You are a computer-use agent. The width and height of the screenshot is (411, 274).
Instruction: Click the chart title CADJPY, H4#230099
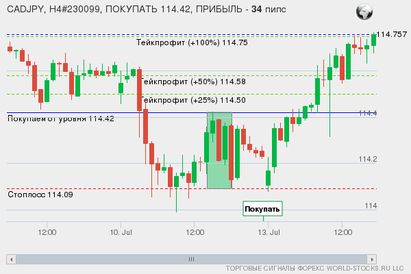[53, 10]
